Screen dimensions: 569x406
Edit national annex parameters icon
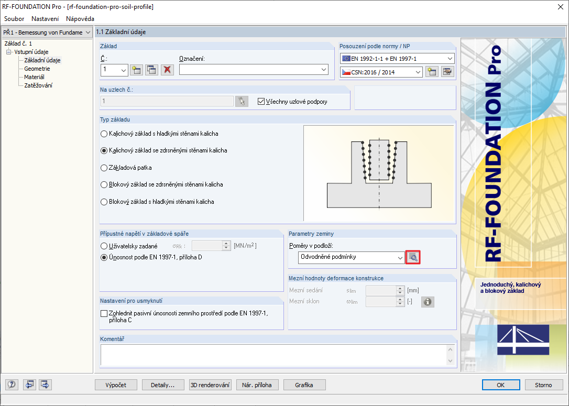448,72
